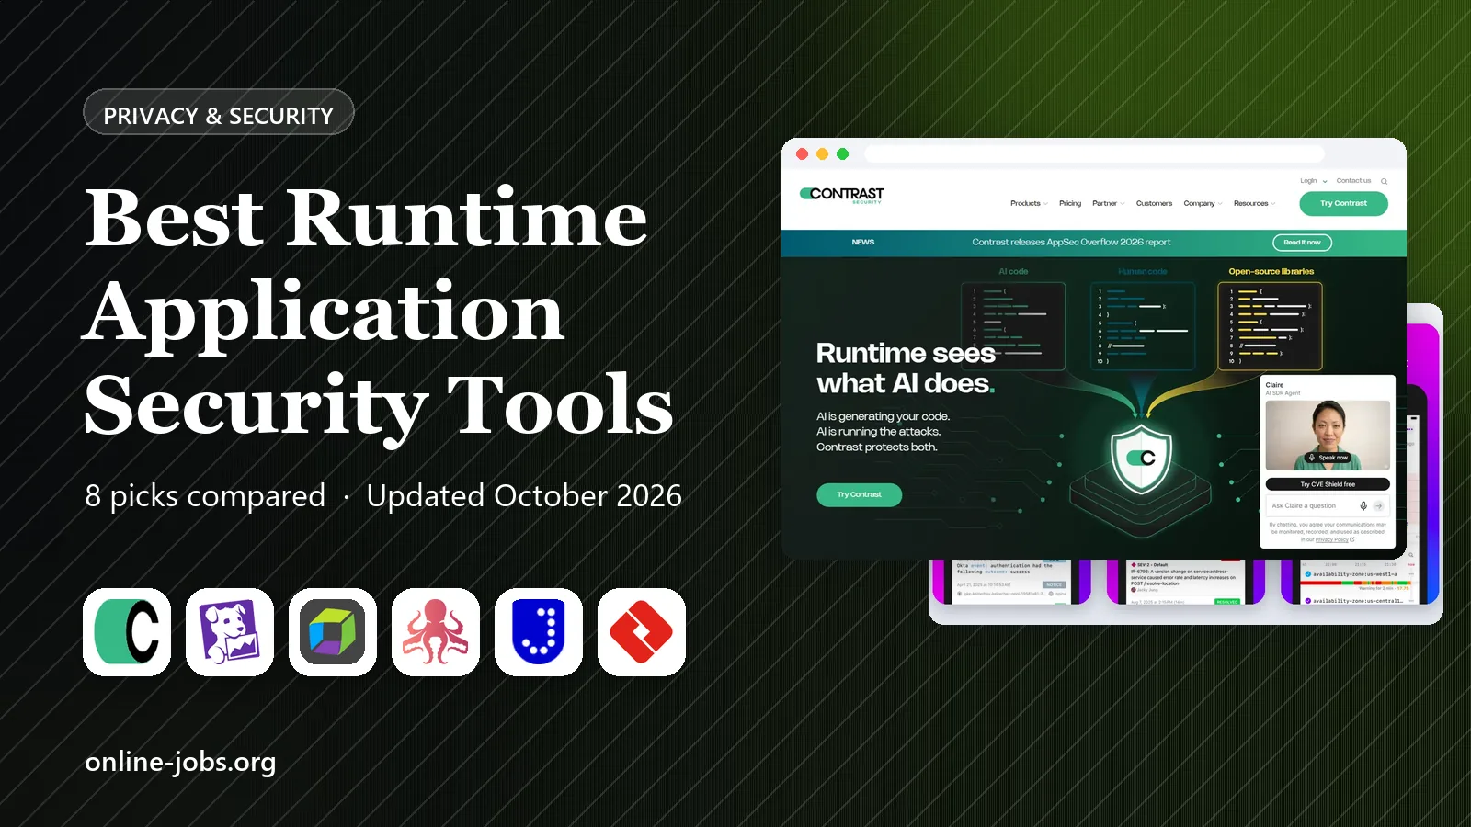Click the browser address bar
Screen dimensions: 1471x827
(x=1094, y=154)
